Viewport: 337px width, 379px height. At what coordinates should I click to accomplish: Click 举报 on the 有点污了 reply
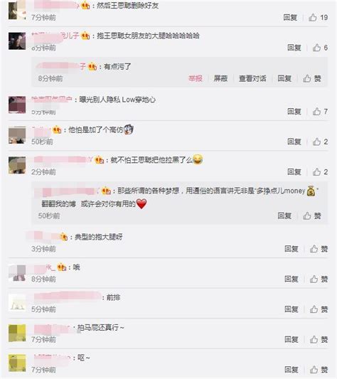pos(196,78)
